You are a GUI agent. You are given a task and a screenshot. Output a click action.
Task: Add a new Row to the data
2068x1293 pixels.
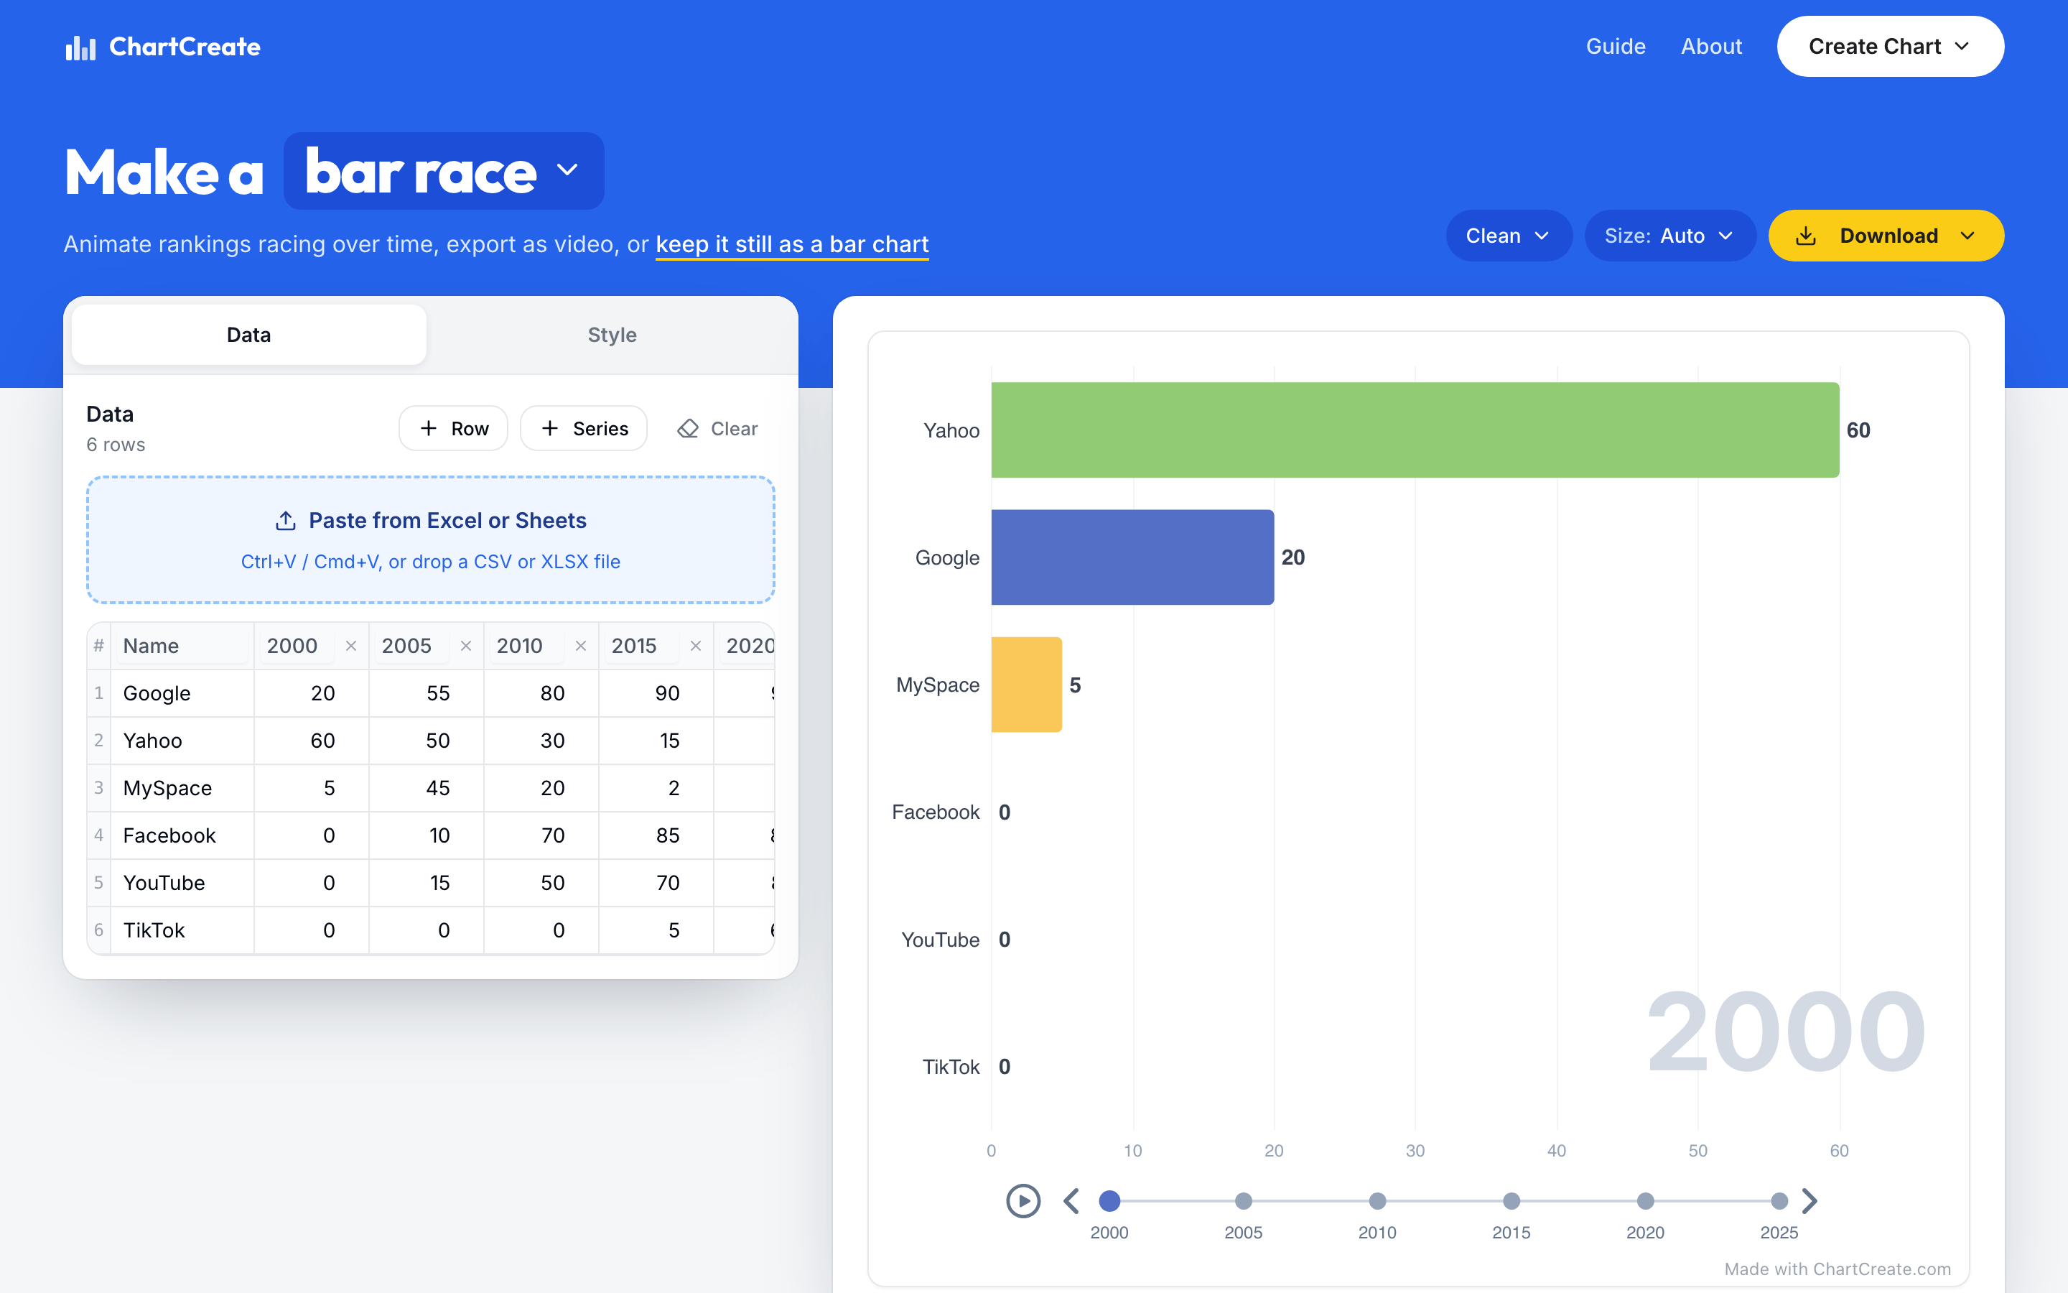click(x=453, y=428)
